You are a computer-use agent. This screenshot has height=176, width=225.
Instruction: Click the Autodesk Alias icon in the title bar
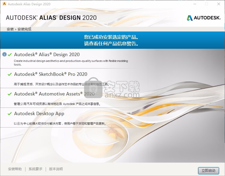[x=4, y=4]
